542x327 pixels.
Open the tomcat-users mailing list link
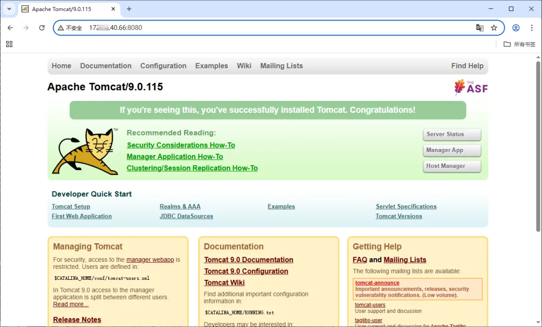tap(370, 305)
